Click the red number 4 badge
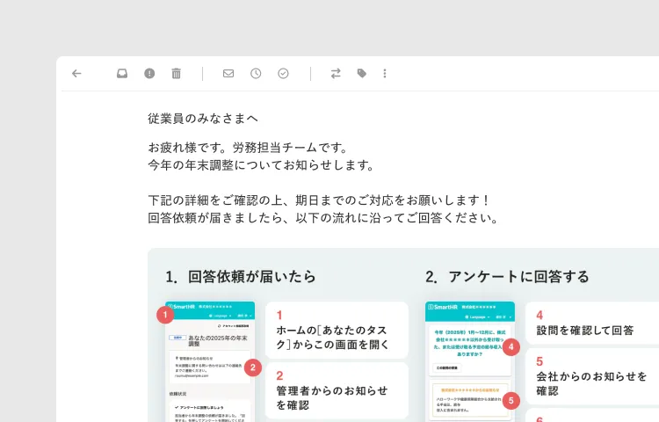Image resolution: width=659 pixels, height=422 pixels. 512,346
